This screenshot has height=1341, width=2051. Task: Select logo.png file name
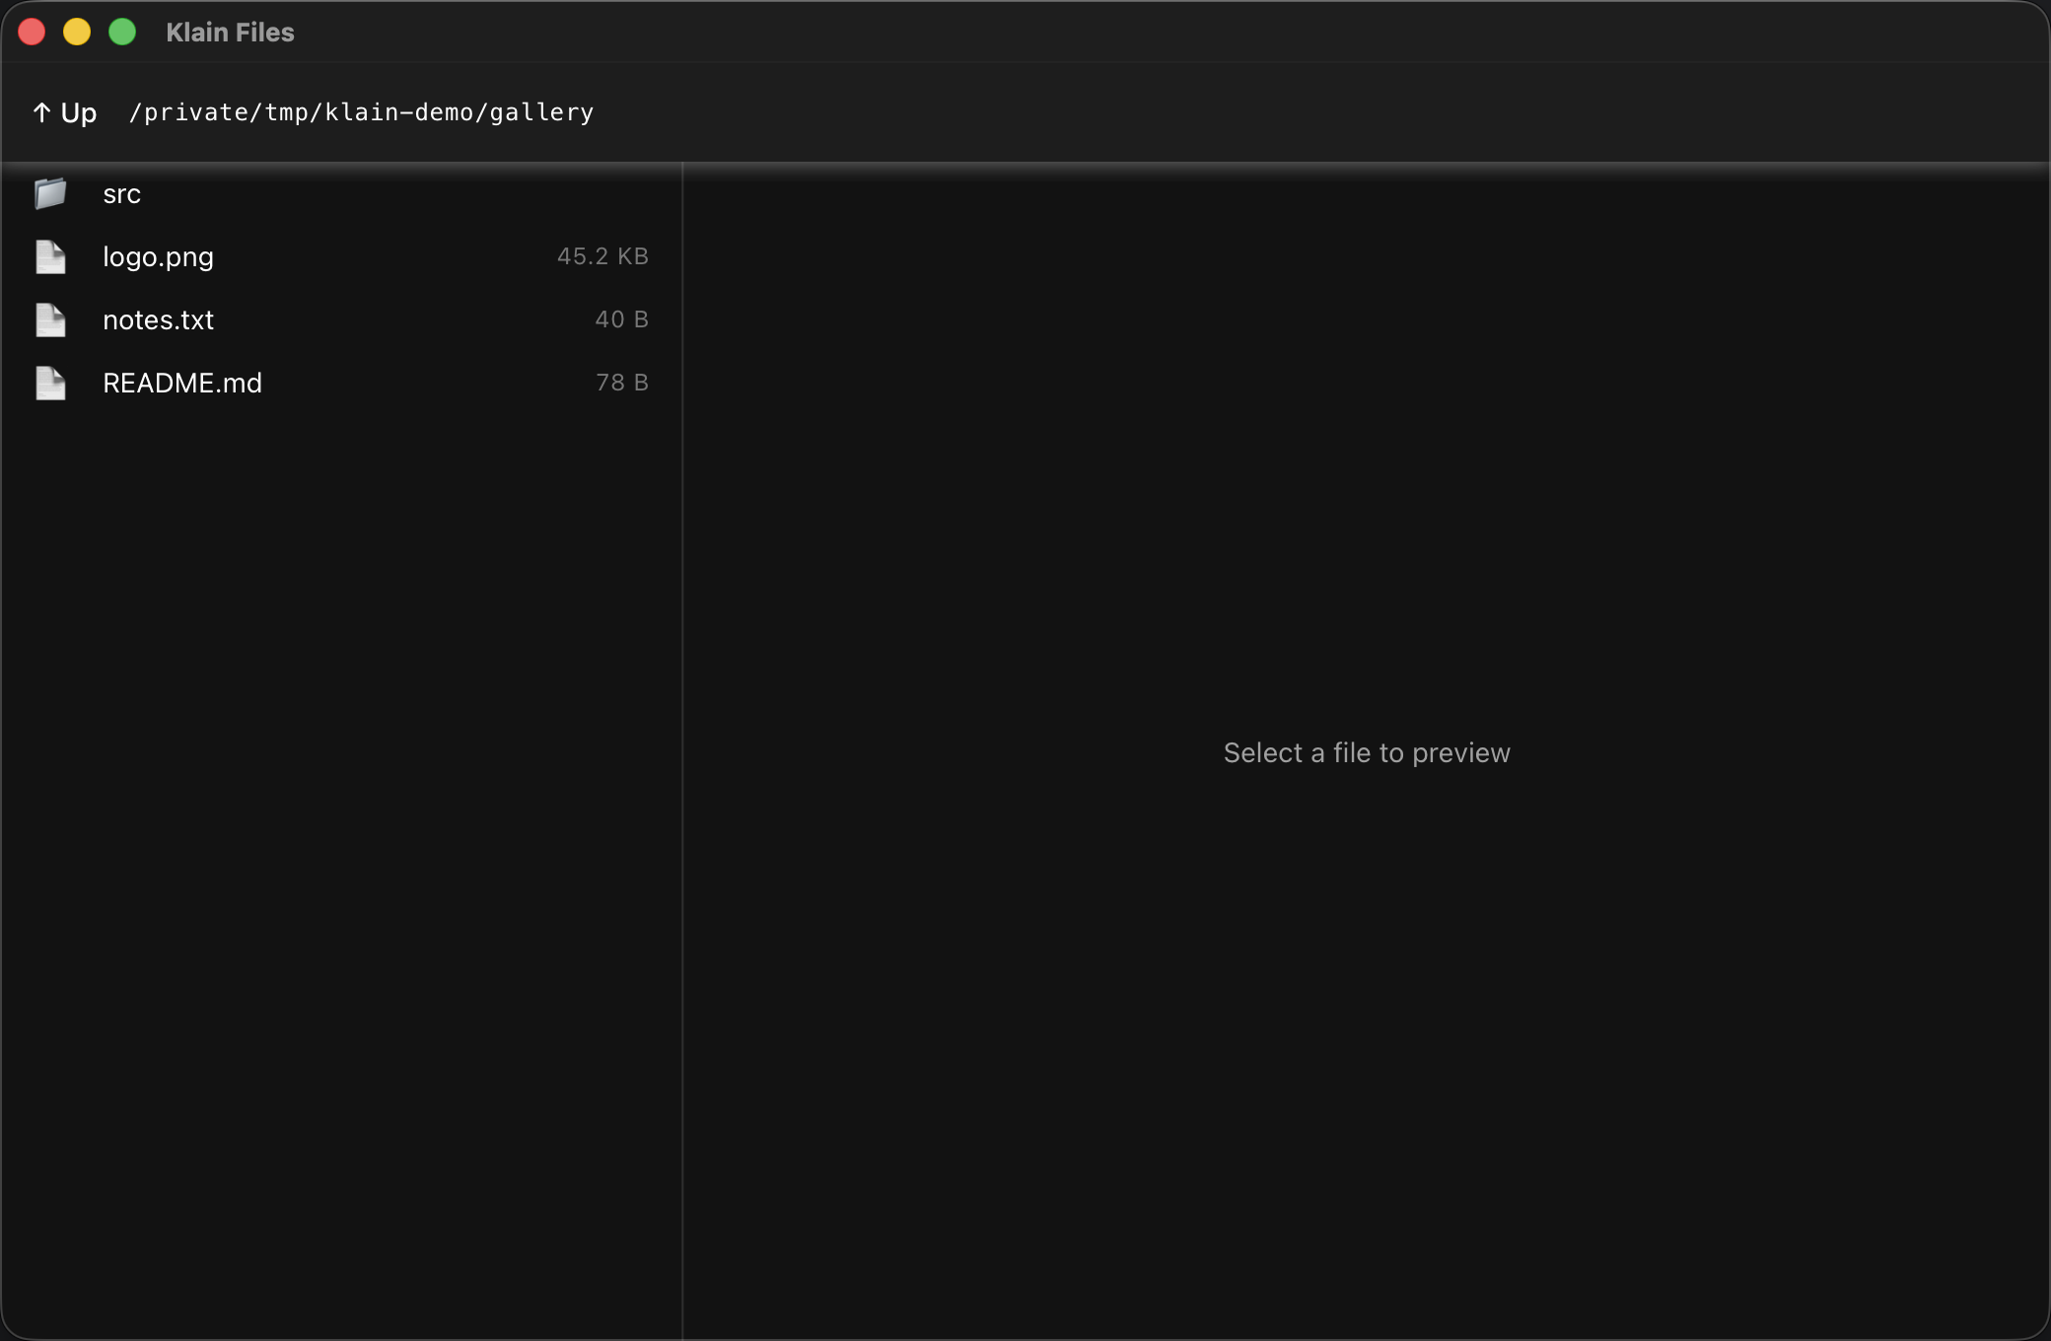[159, 257]
